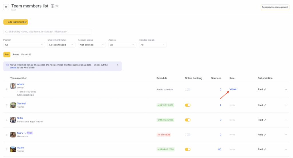Viewport: 293px width, 158px height.
Task: Open three-dot menu for owner Adam
Action: 286,90
